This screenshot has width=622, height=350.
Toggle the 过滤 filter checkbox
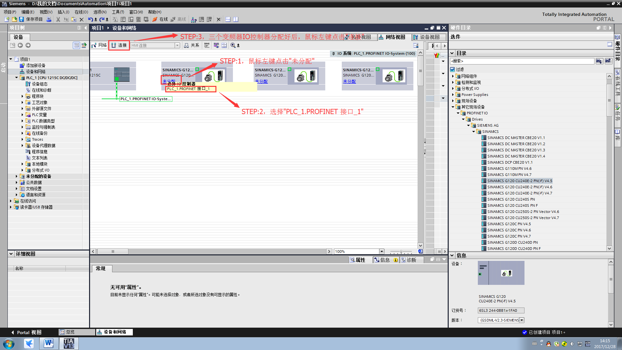453,69
